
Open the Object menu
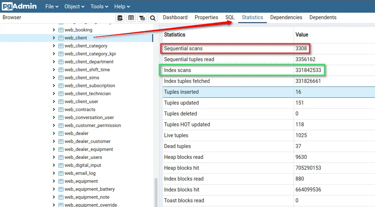click(74, 7)
